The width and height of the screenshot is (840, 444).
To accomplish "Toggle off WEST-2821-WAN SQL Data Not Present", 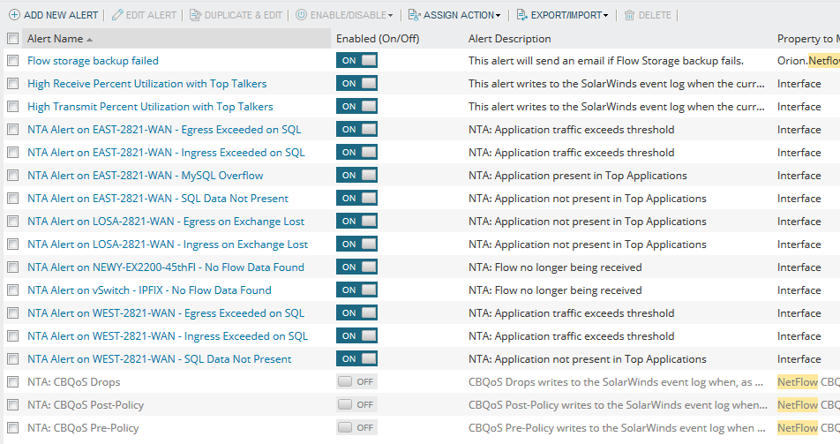I will click(x=356, y=359).
